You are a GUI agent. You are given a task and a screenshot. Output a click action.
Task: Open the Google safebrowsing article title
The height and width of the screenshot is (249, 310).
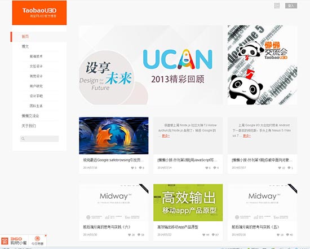113,160
